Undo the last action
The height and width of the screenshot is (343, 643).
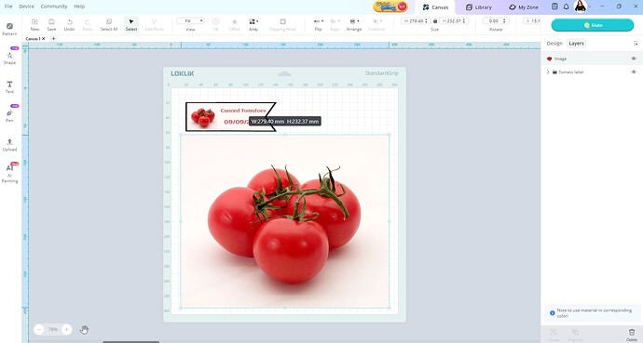coord(69,24)
